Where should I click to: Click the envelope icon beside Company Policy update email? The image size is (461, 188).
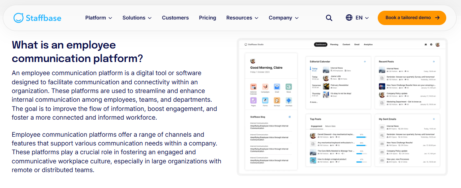(x=382, y=152)
